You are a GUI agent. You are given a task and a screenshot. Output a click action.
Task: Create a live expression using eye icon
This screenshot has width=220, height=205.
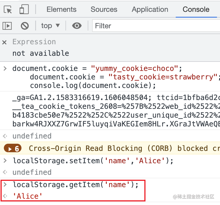(77, 26)
